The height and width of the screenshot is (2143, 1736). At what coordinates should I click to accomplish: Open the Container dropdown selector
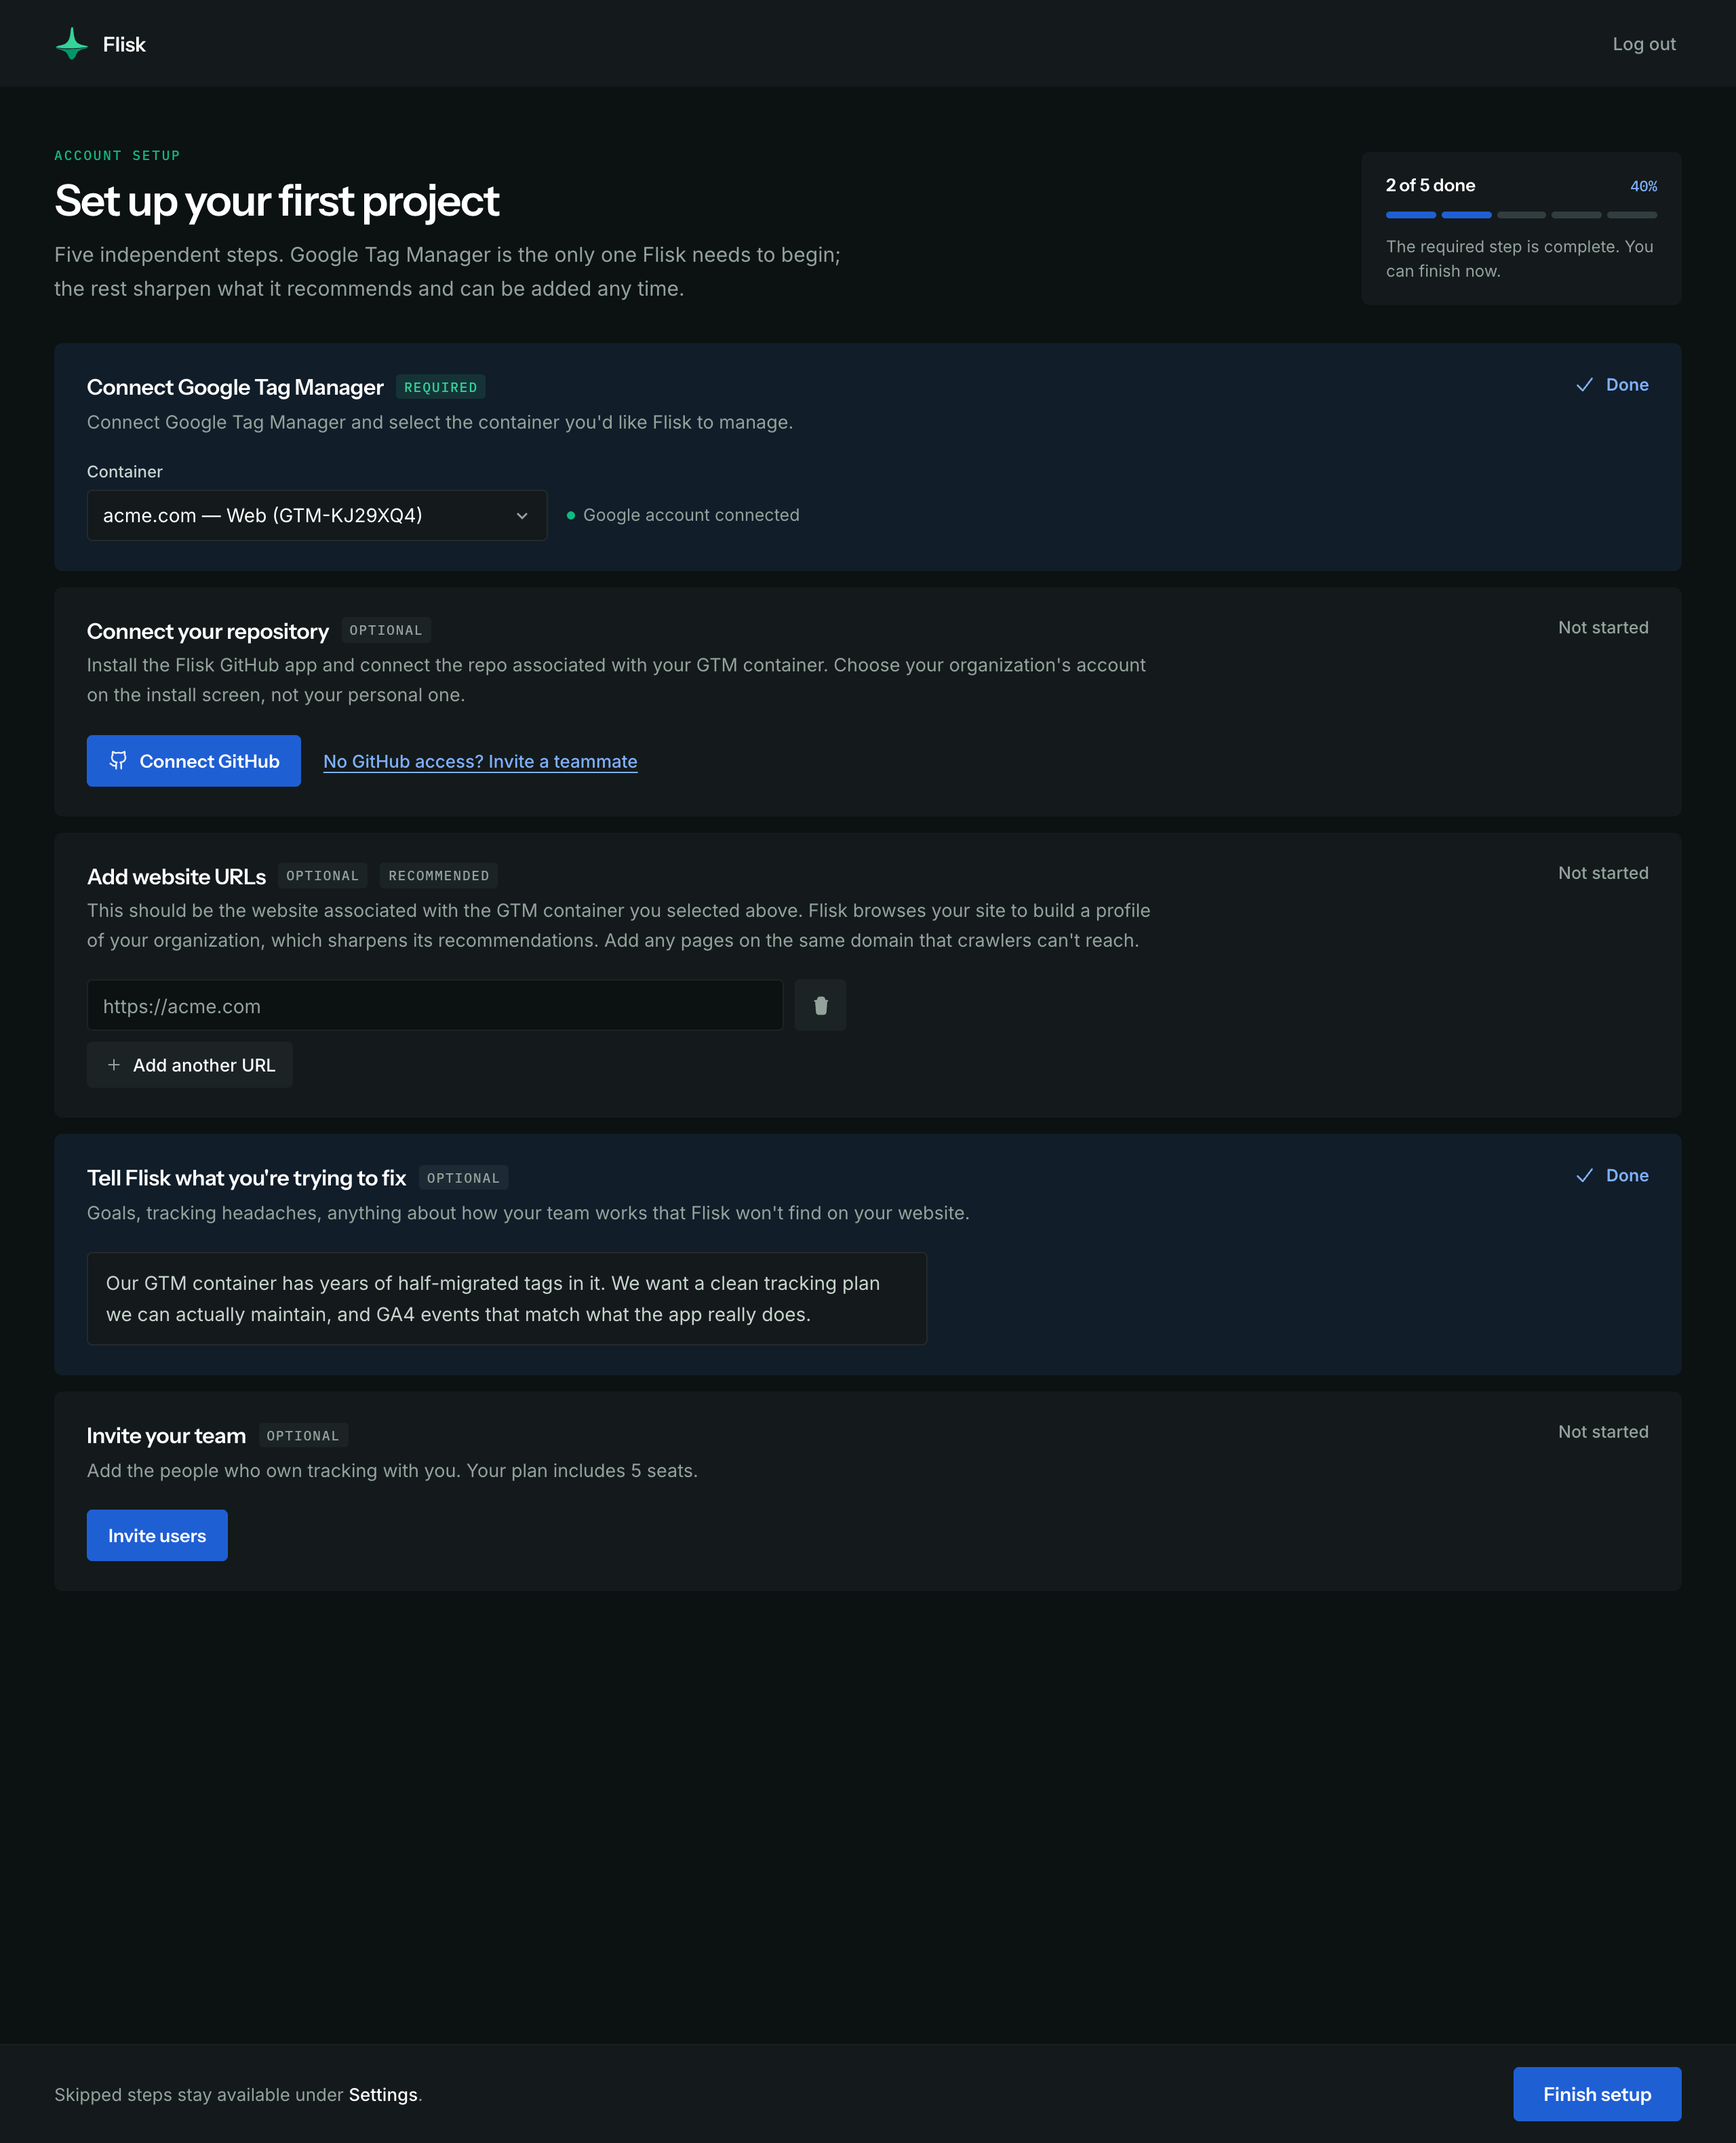317,515
